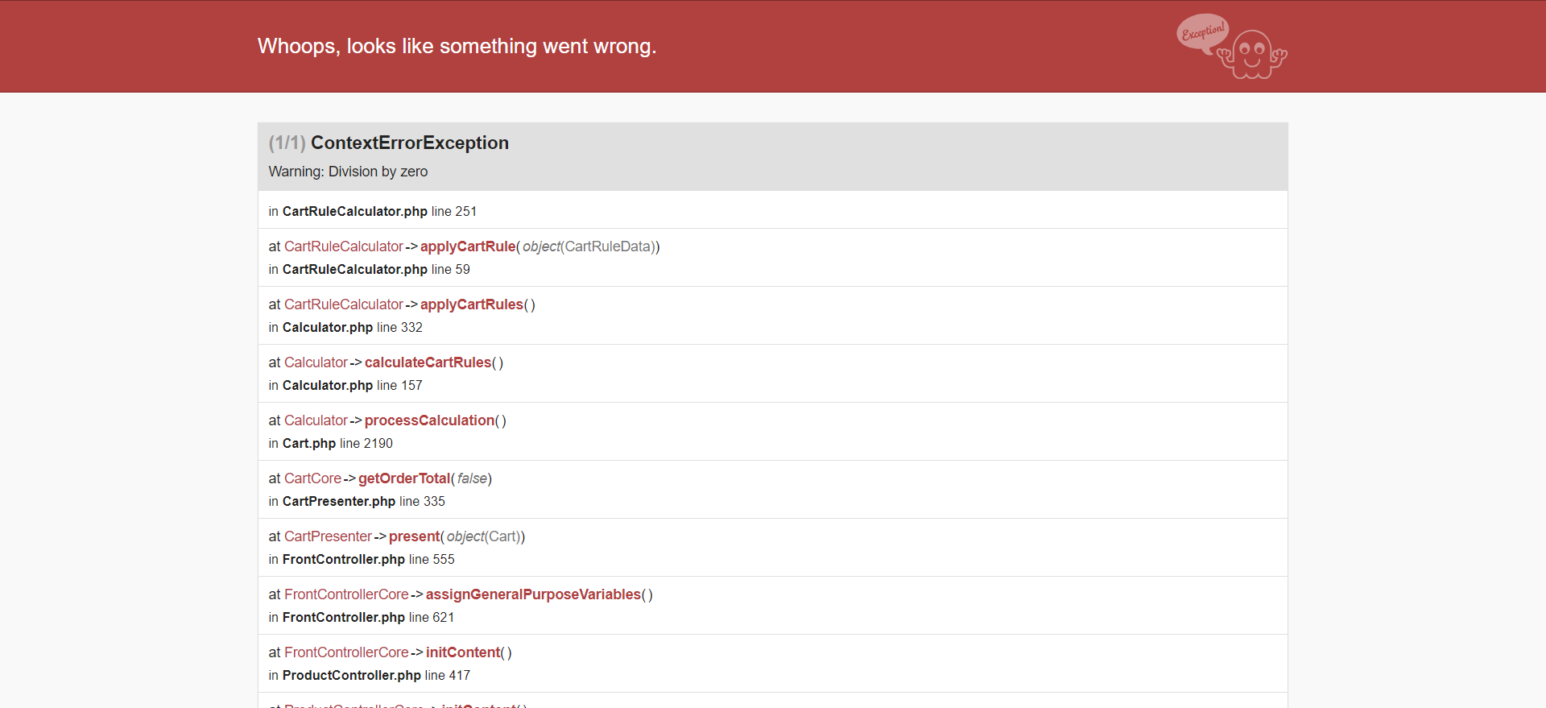The image size is (1546, 708).
Task: Click the ContextErrorException heading
Action: (x=409, y=143)
